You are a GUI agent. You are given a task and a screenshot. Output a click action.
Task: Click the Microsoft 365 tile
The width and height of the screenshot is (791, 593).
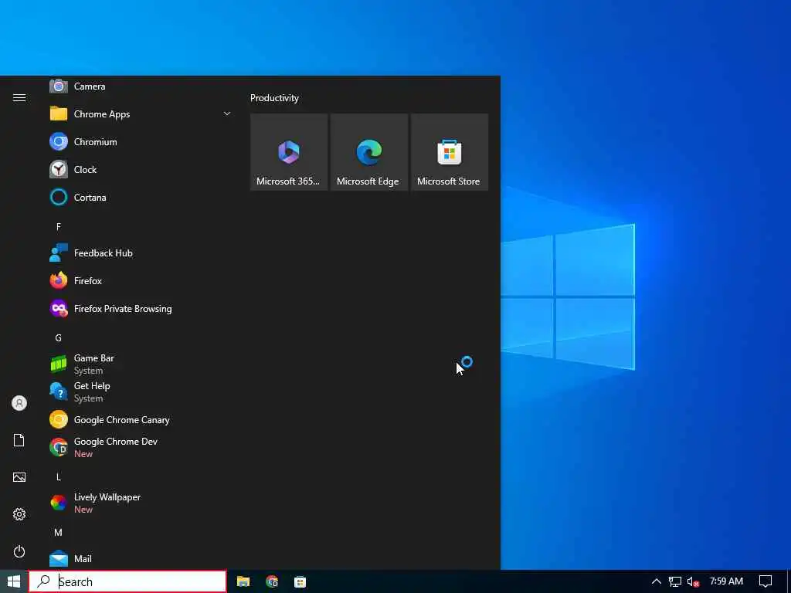tap(289, 152)
